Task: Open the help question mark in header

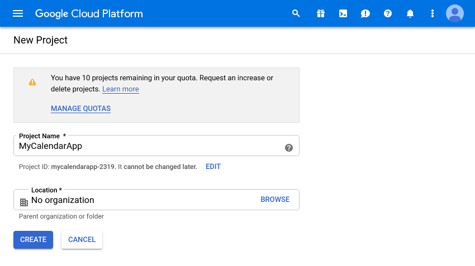Action: coord(388,13)
